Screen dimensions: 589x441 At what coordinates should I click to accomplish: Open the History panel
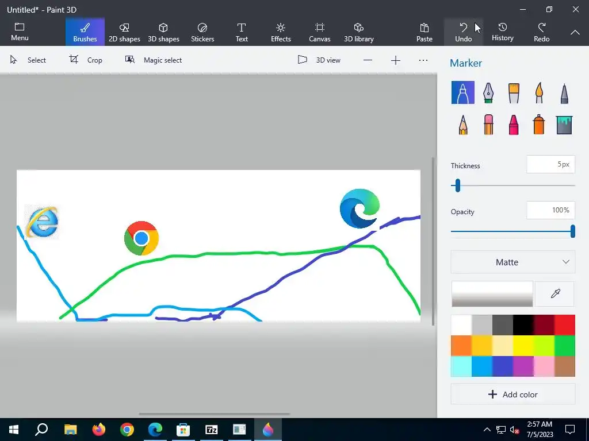point(503,32)
